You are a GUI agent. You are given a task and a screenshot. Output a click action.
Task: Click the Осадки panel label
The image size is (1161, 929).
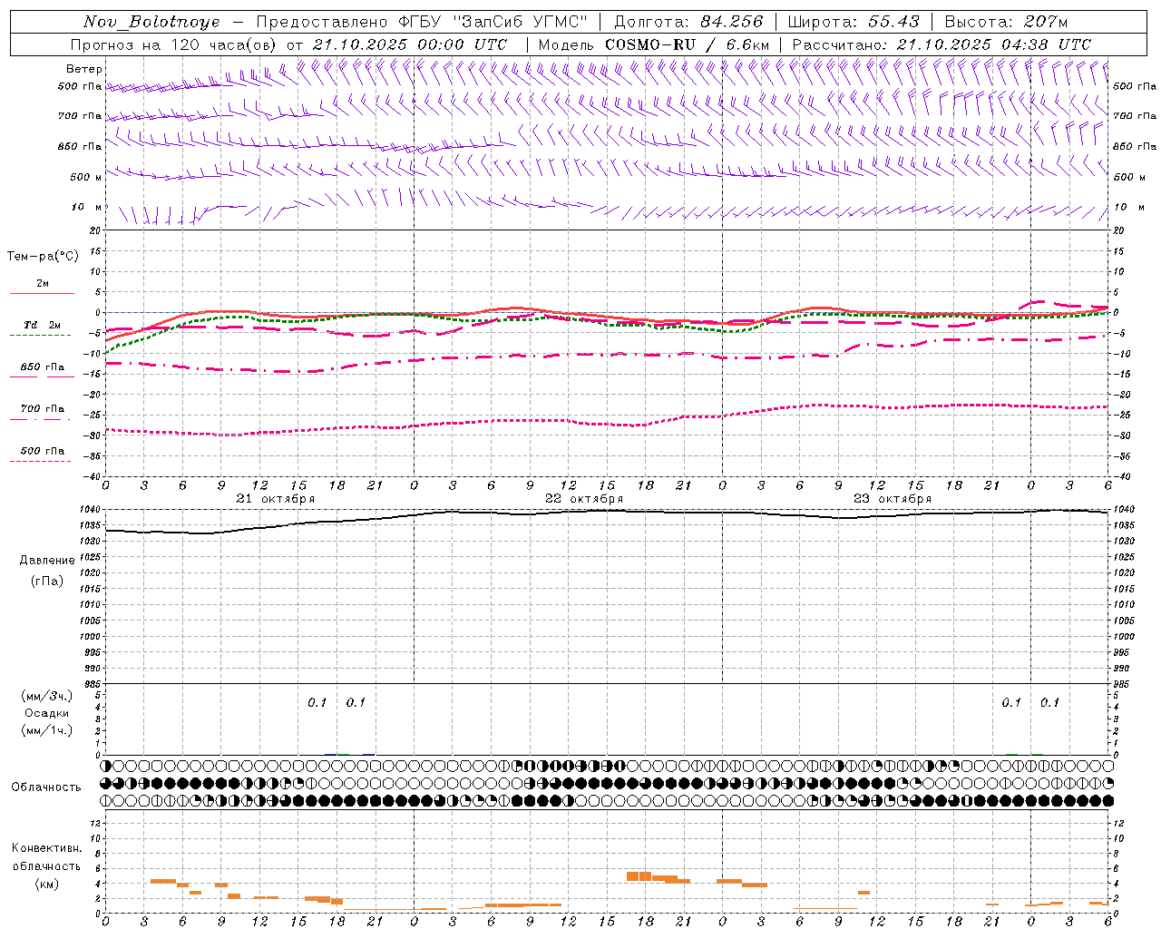[47, 713]
